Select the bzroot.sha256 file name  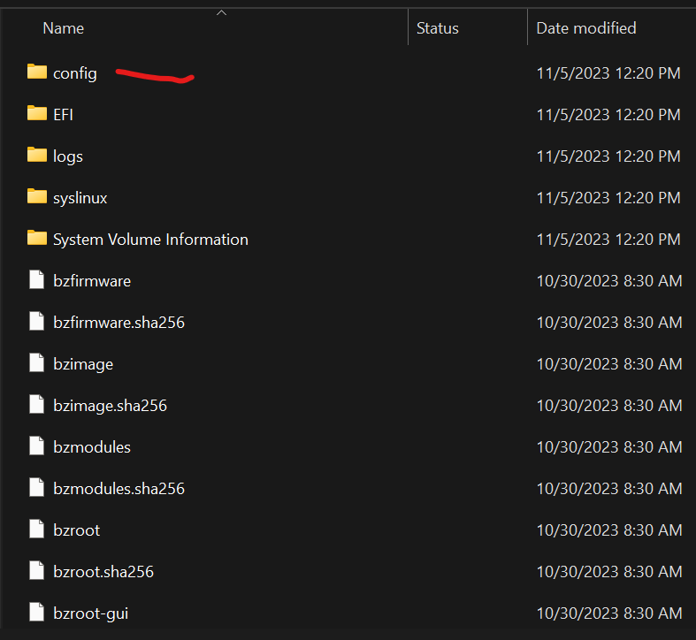click(103, 572)
